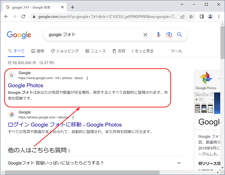The width and height of the screenshot is (225, 175).
Task: Click the 'すべての写真や動画がまとめられて' snippet text
Action: [x=80, y=131]
